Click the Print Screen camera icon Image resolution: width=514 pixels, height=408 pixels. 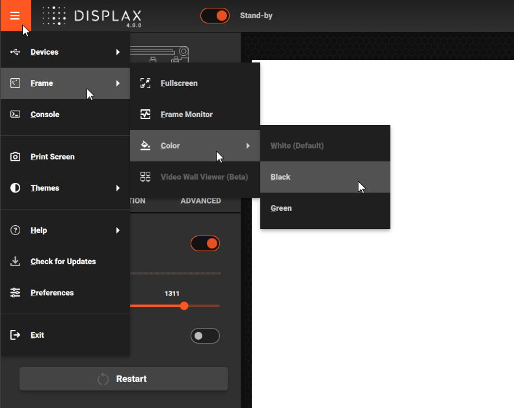[x=16, y=157]
